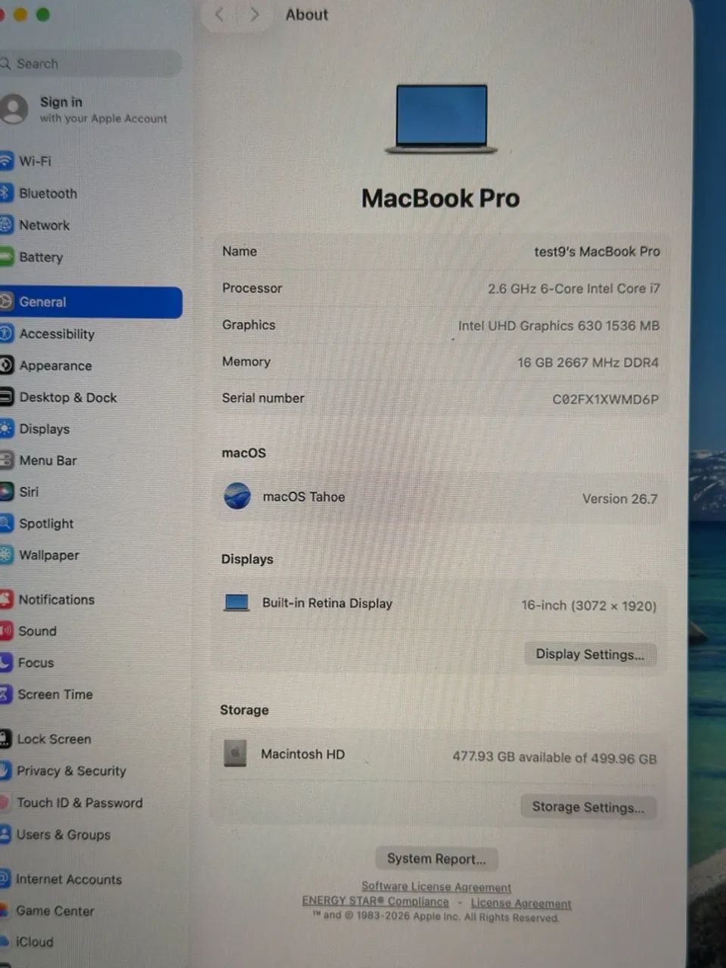Click the Screen Time hourglass icon
The image size is (726, 968).
click(x=6, y=694)
